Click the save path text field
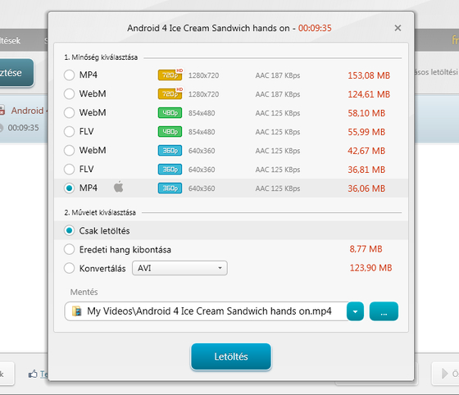The width and height of the screenshot is (459, 395). tap(206, 311)
